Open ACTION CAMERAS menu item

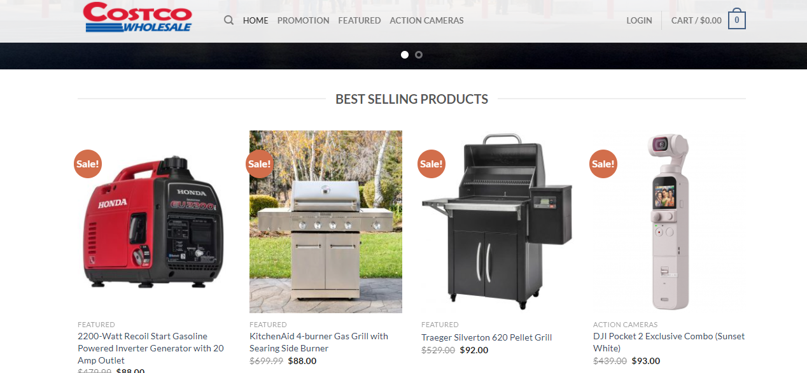(x=426, y=20)
